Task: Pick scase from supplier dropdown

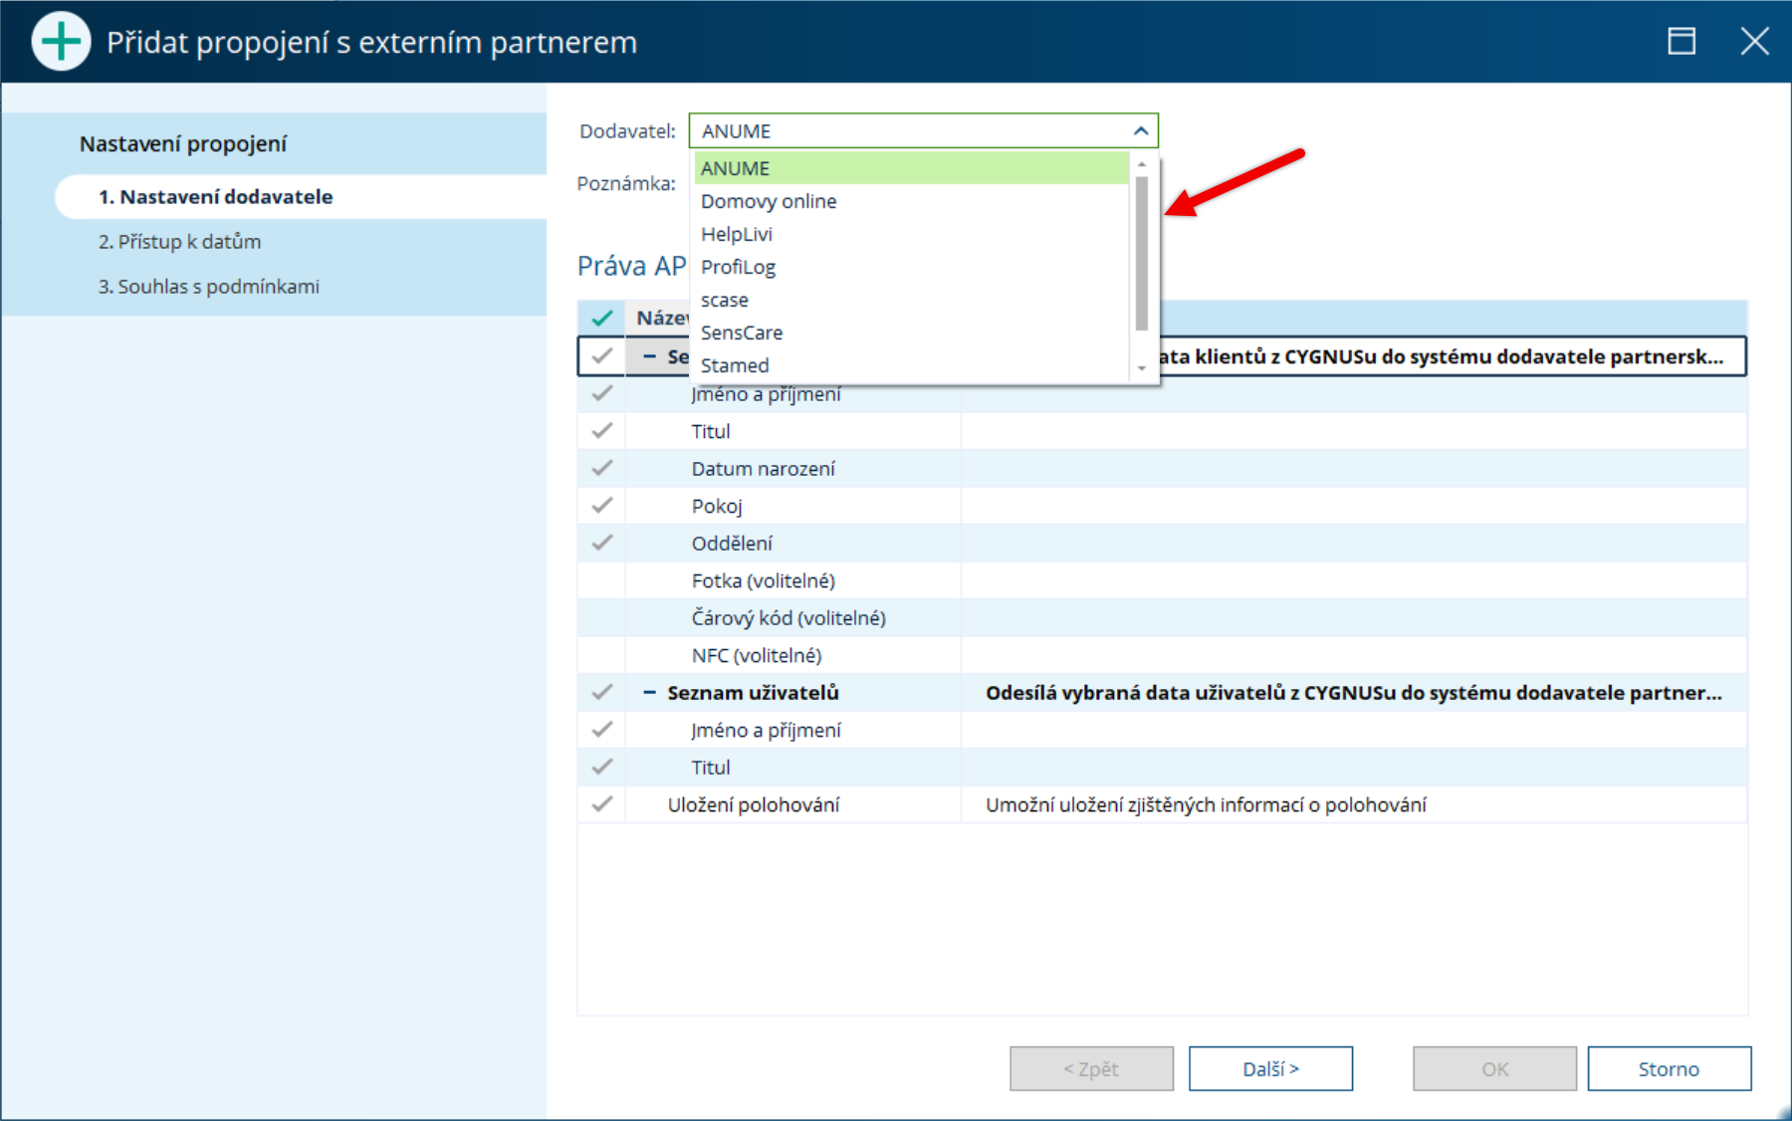Action: pos(911,300)
